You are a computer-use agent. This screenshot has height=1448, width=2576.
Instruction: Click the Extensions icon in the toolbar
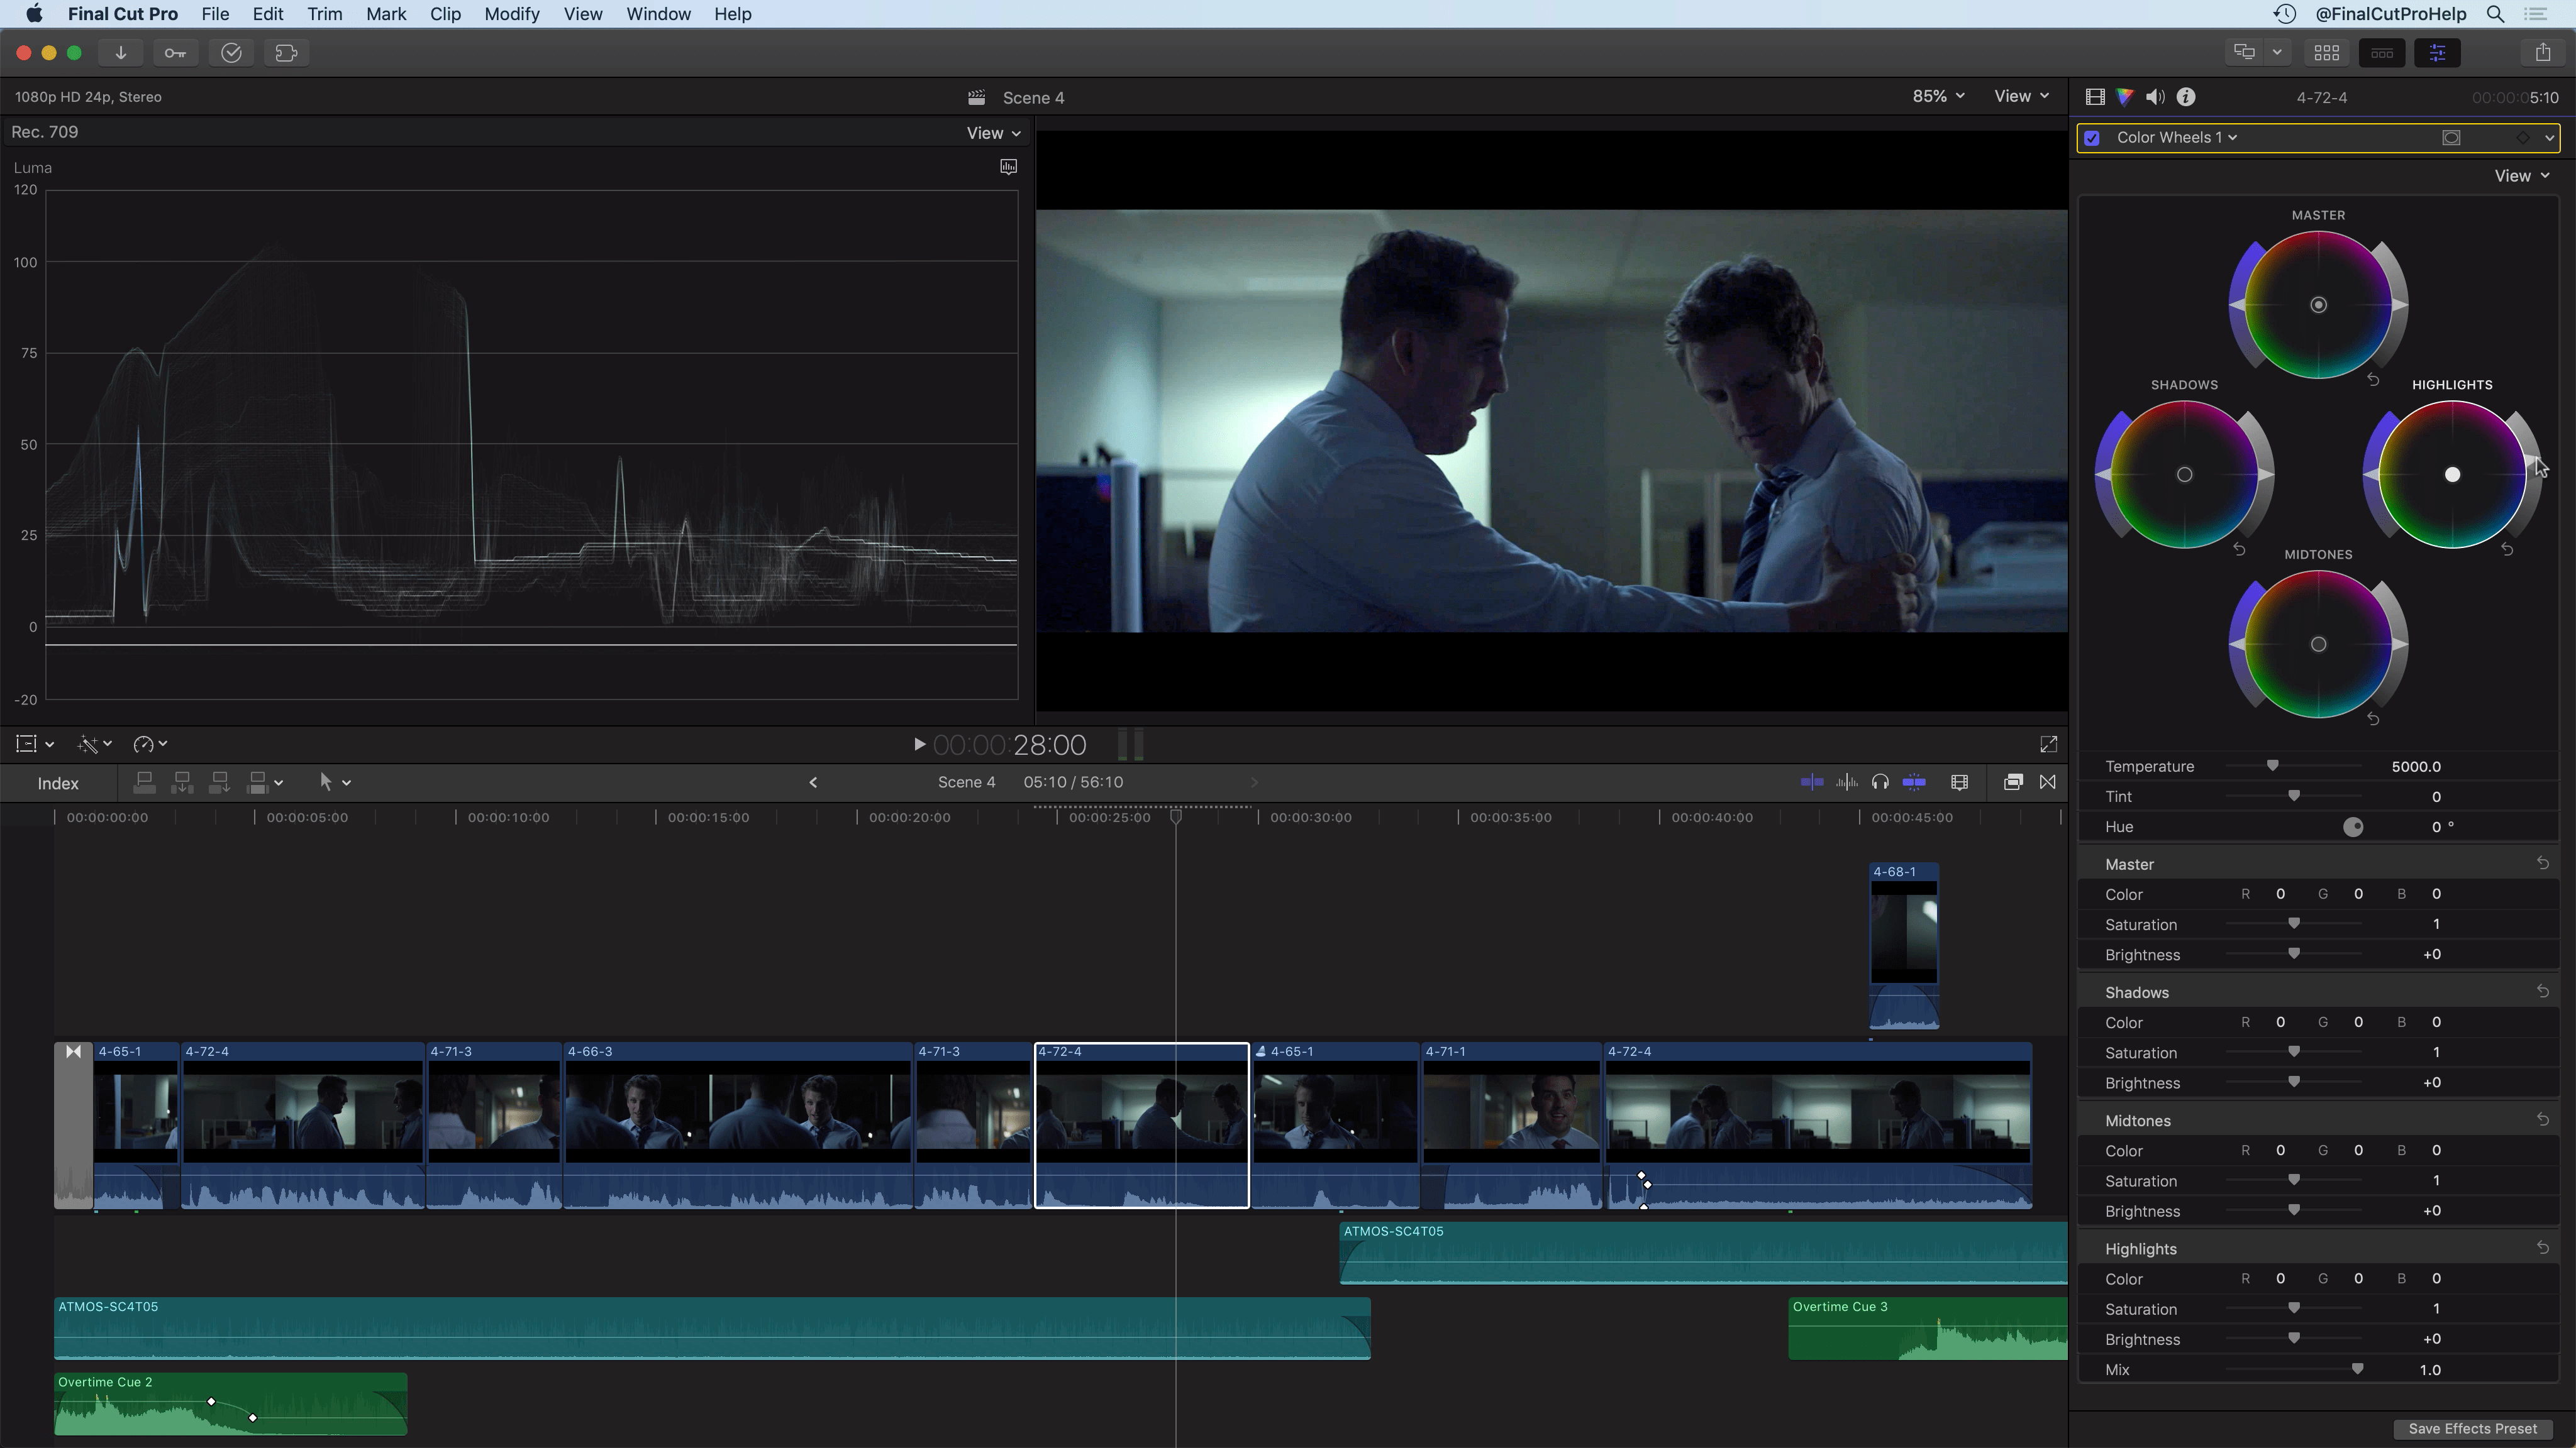[x=286, y=53]
